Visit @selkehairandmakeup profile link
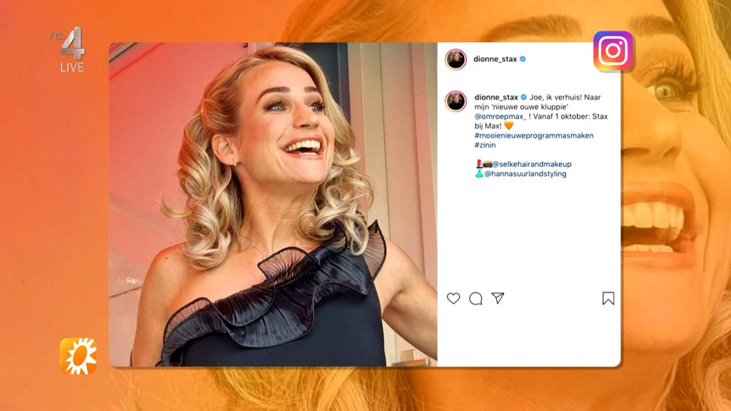The height and width of the screenshot is (411, 731). pyautogui.click(x=531, y=164)
